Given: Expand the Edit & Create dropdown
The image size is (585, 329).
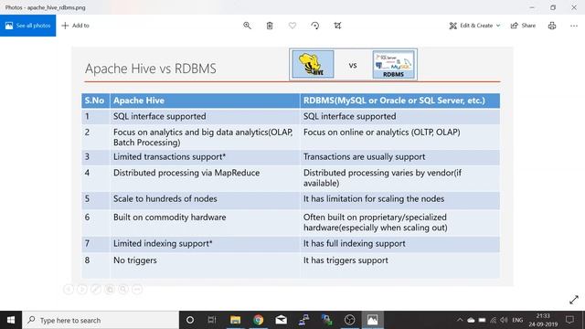Looking at the screenshot, I should (x=474, y=26).
